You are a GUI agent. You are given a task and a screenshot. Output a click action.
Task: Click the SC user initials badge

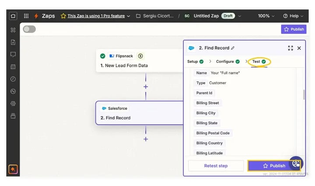click(187, 16)
